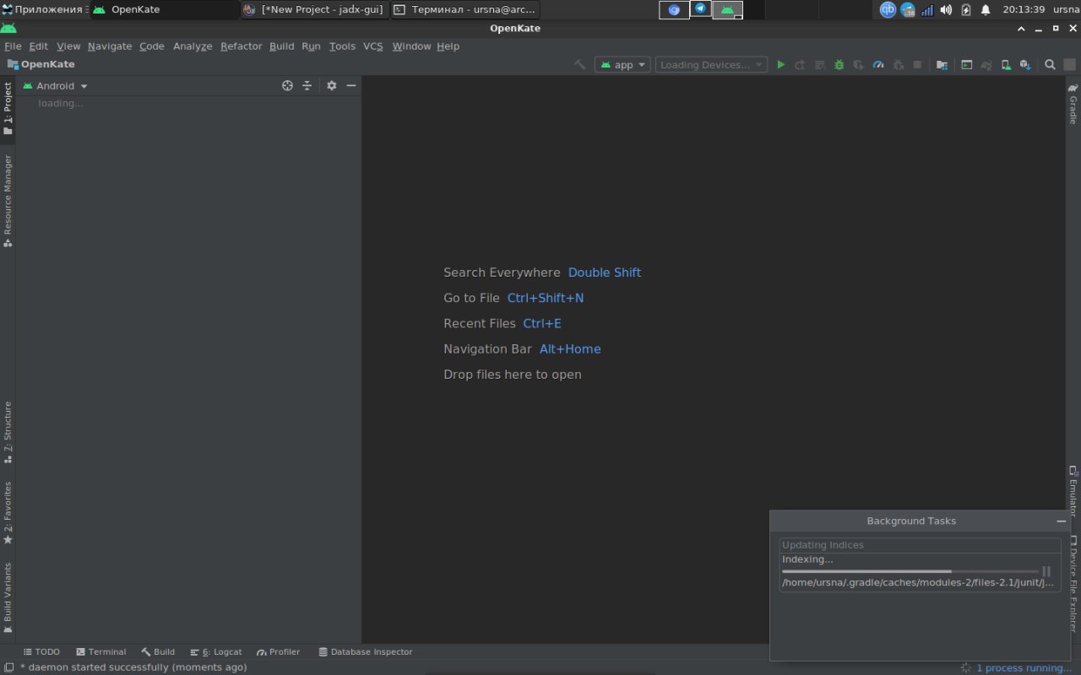Open the Tools menu
This screenshot has height=675, width=1081.
pyautogui.click(x=342, y=46)
